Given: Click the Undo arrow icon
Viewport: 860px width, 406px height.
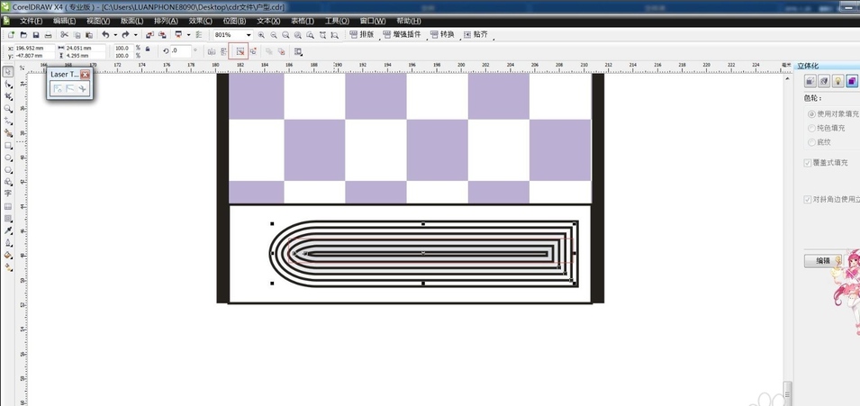Looking at the screenshot, I should (x=104, y=35).
